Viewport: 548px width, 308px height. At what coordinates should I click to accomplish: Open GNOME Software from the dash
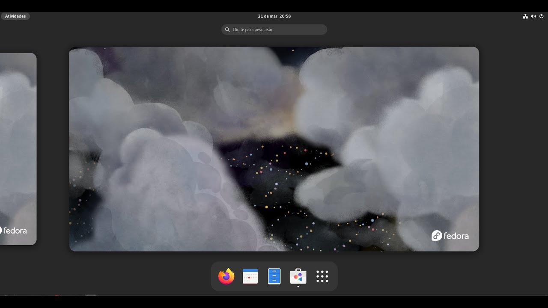[x=298, y=276]
